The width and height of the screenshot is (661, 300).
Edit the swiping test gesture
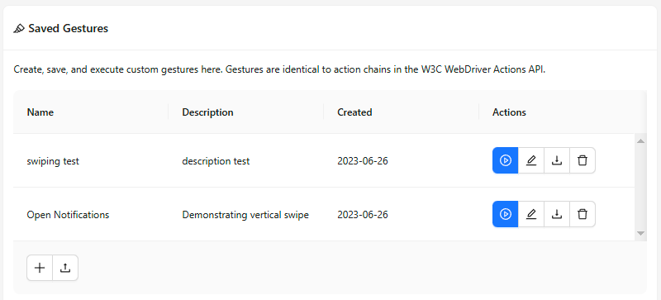coord(531,160)
